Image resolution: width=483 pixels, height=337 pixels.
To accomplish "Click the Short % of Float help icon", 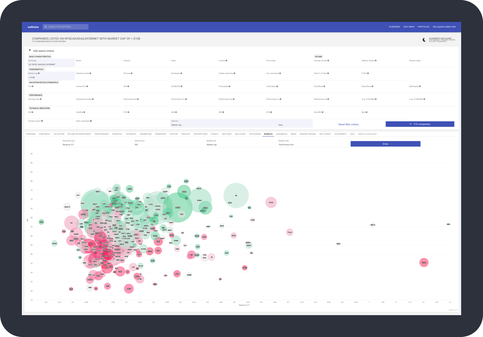I will click(x=328, y=73).
